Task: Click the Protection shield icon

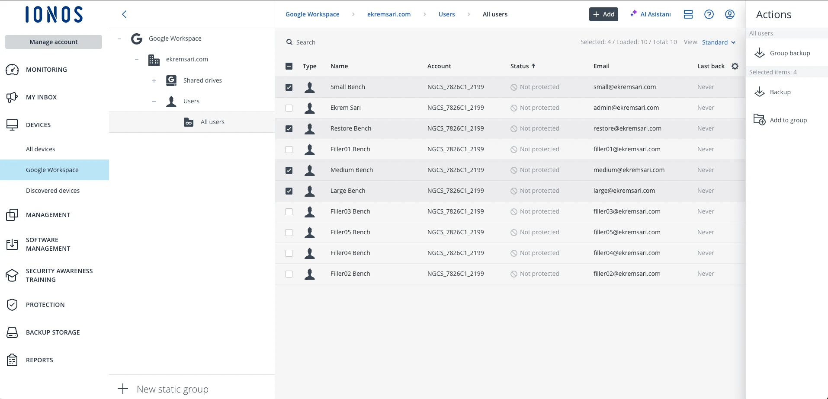Action: [x=12, y=305]
